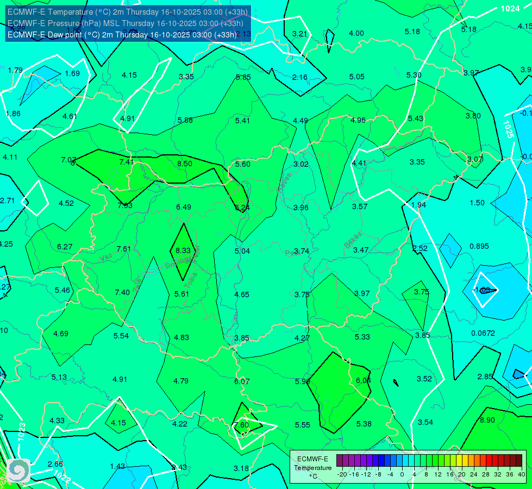532x489 pixels.
Task: Click the 1023 isobar label
Action: point(21,431)
